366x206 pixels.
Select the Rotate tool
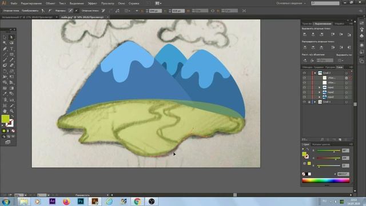(5, 71)
